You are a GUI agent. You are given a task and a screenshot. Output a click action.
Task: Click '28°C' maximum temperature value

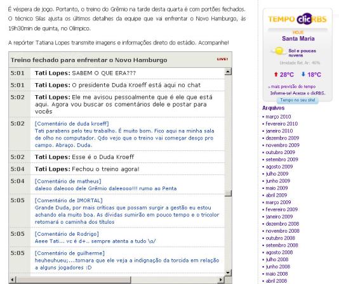coord(287,75)
